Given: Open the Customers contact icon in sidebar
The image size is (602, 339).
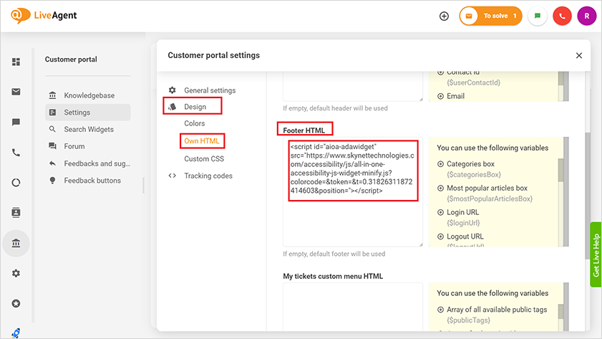Looking at the screenshot, I should click(x=16, y=213).
